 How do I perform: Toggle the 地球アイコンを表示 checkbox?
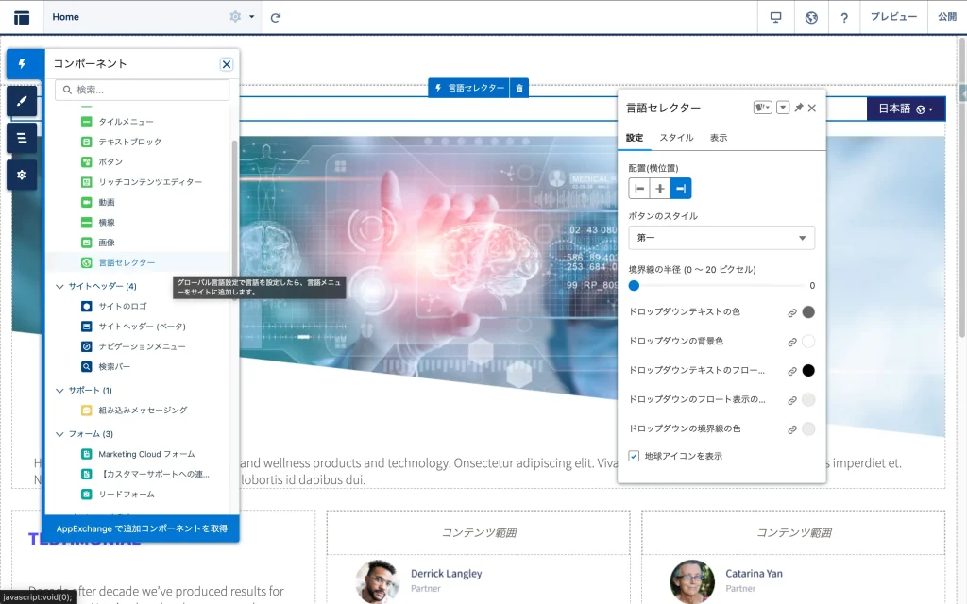[x=635, y=456]
